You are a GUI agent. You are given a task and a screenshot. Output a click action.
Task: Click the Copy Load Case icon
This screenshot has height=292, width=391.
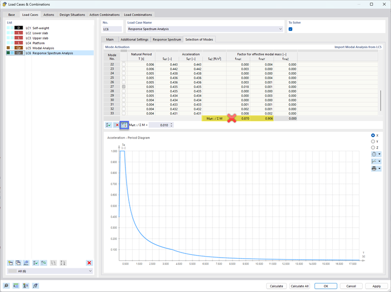[x=18, y=263]
